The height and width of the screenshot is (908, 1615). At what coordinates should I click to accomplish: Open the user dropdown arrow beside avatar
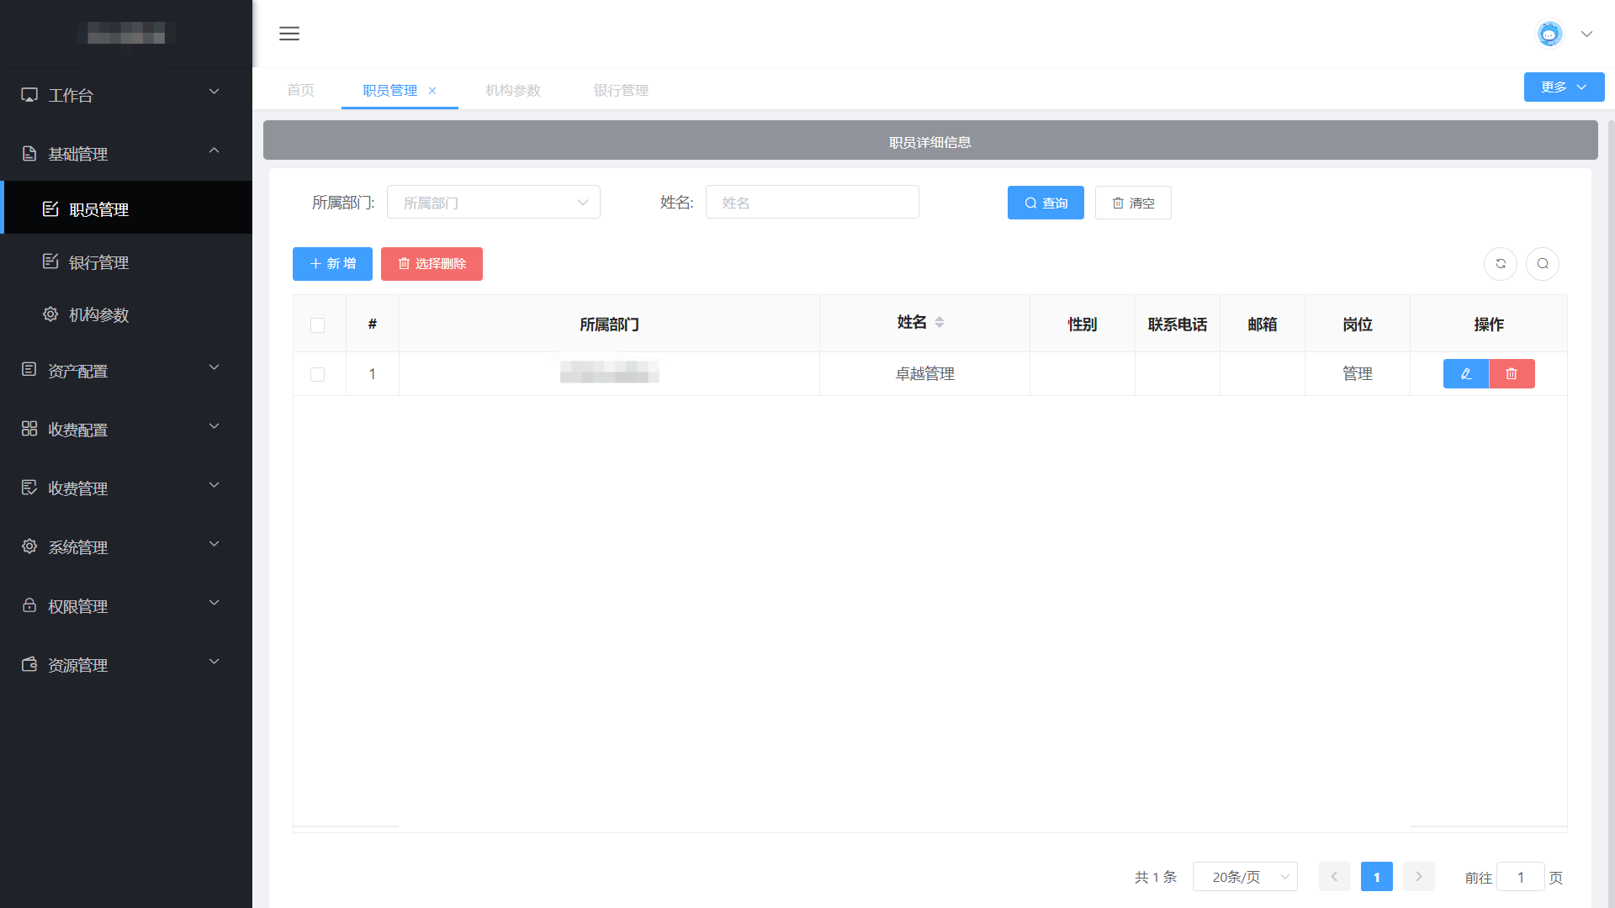1587,34
